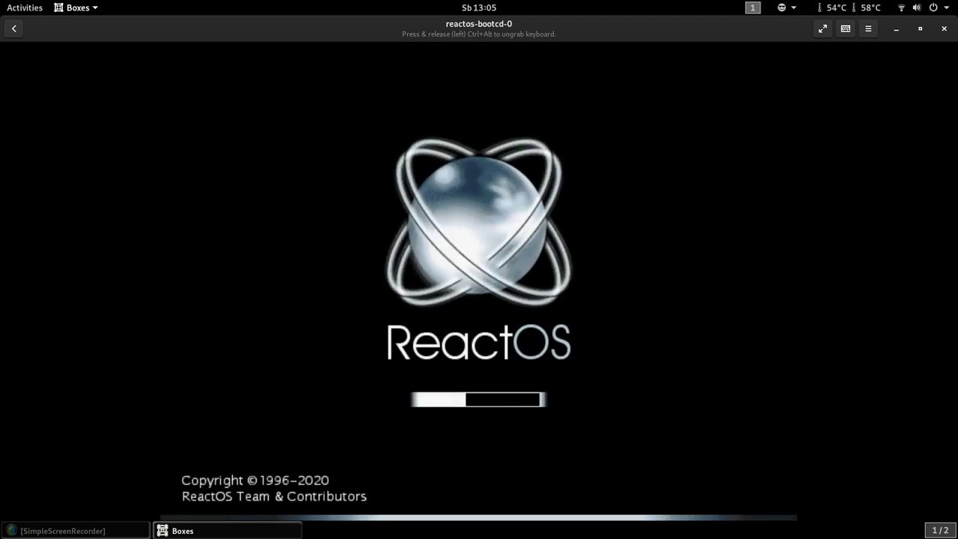Open the Boxes hamburger menu
This screenshot has height=539, width=958.
tap(868, 28)
